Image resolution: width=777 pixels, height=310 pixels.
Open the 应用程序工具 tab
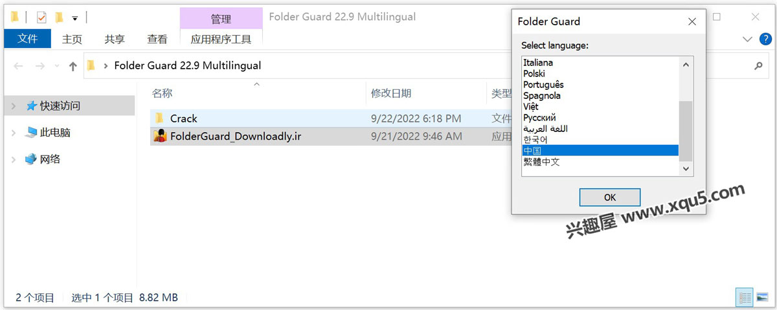point(221,39)
